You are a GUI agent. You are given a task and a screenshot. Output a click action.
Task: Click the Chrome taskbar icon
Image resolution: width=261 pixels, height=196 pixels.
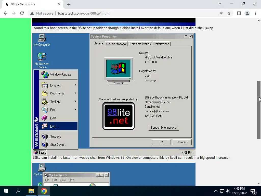coord(44,191)
